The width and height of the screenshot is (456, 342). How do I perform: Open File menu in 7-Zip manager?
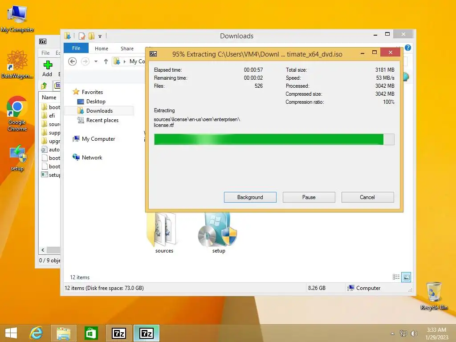pyautogui.click(x=45, y=53)
